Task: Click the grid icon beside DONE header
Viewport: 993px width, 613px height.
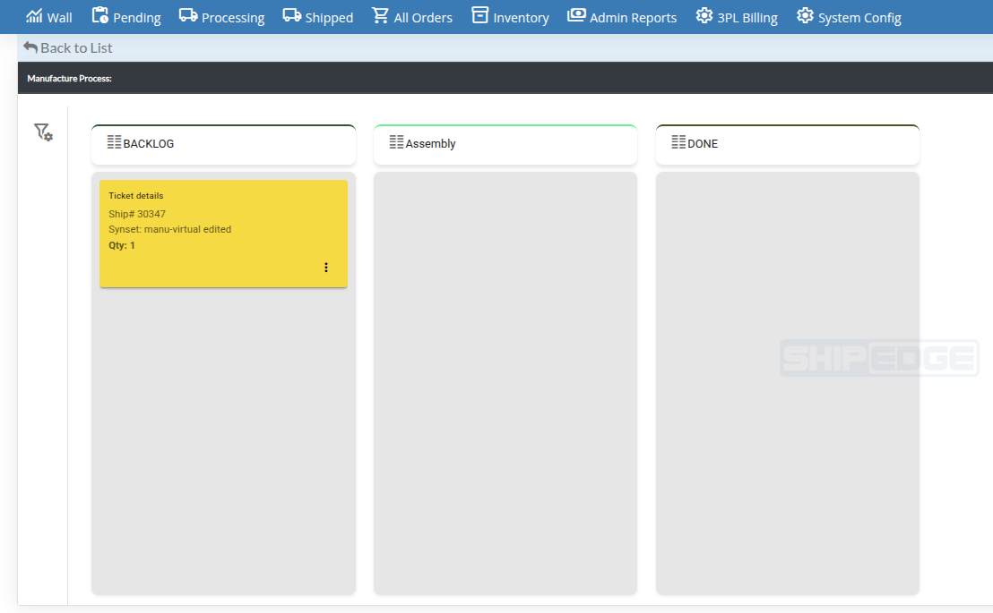Action: (678, 143)
